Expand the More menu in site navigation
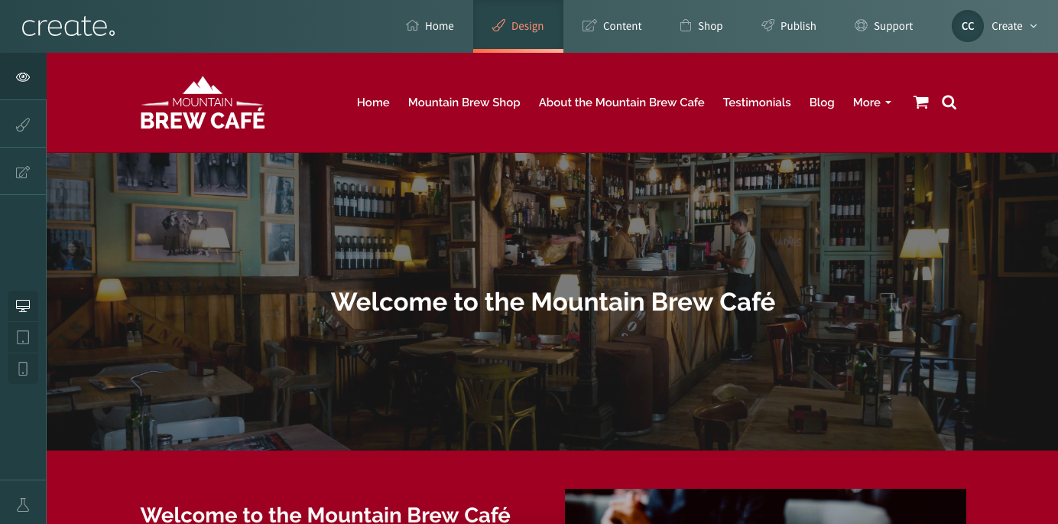The height and width of the screenshot is (524, 1058). coord(872,103)
